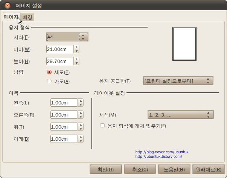The width and height of the screenshot is (227, 178).
Task: Close the 페이지 설정 dialog window
Action: tap(8, 5)
